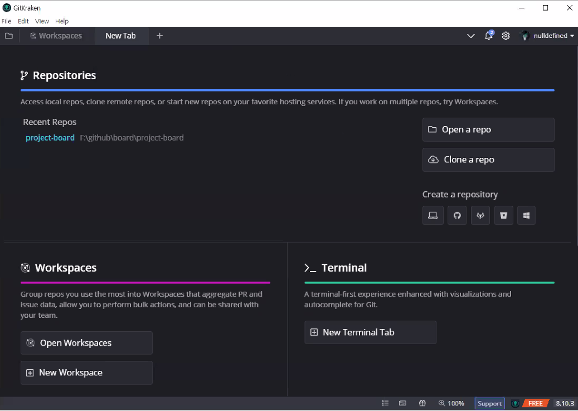Click Open Workspaces button
The image size is (578, 411).
(x=86, y=343)
